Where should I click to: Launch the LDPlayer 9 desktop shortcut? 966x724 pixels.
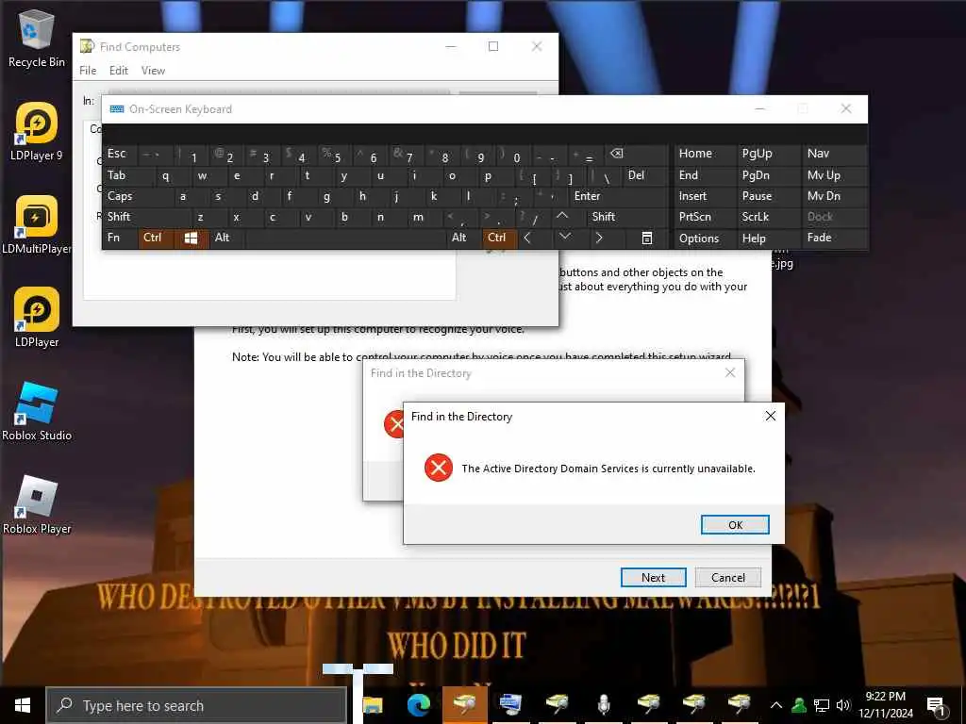(x=36, y=132)
